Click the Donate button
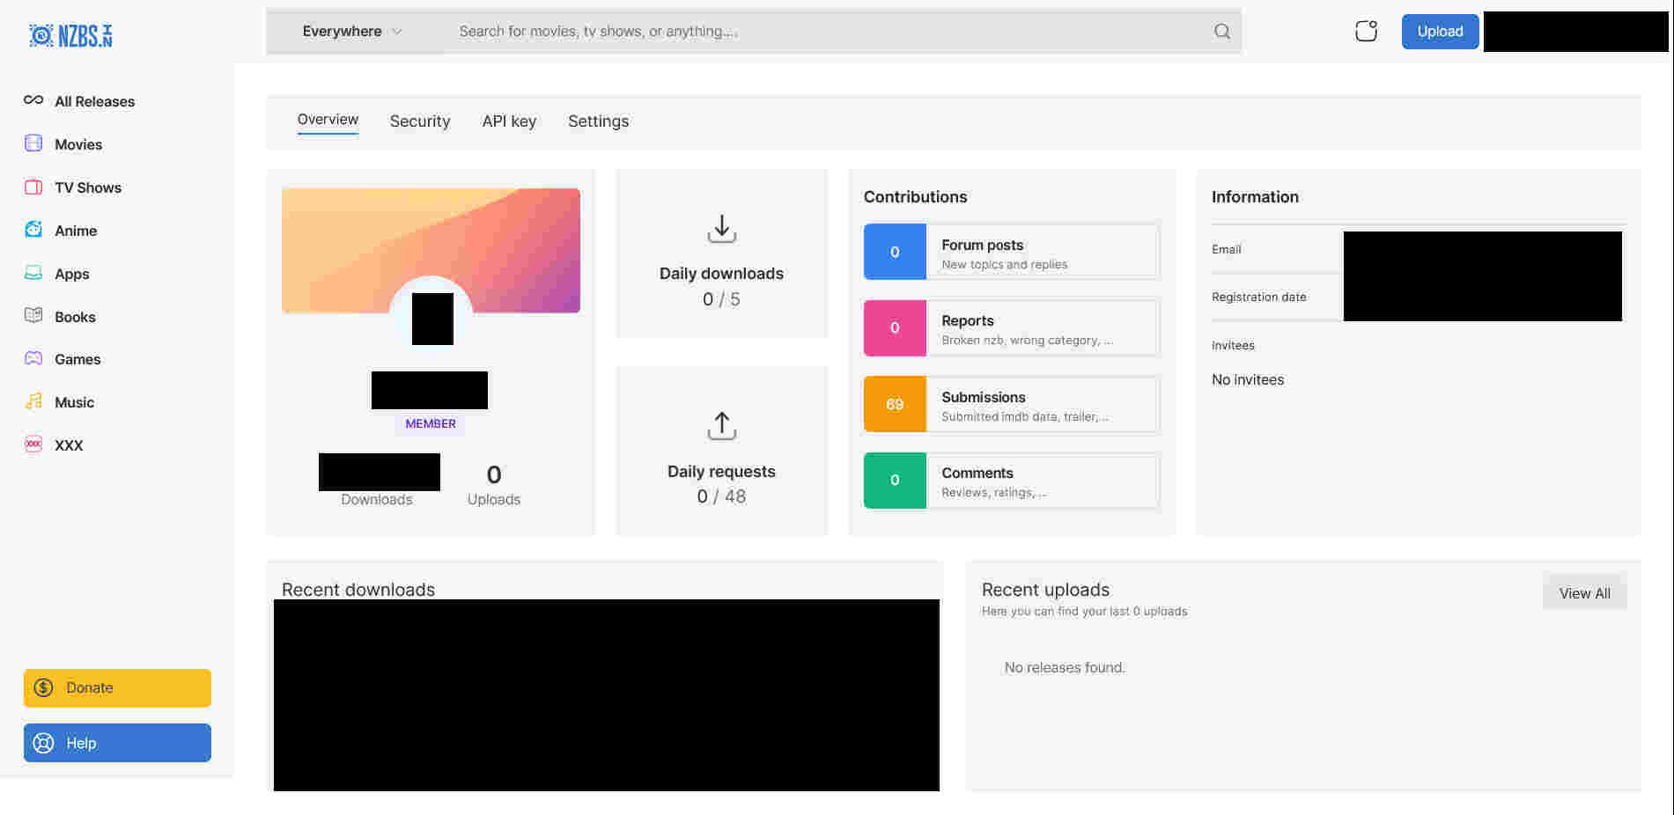1674x815 pixels. coord(117,687)
